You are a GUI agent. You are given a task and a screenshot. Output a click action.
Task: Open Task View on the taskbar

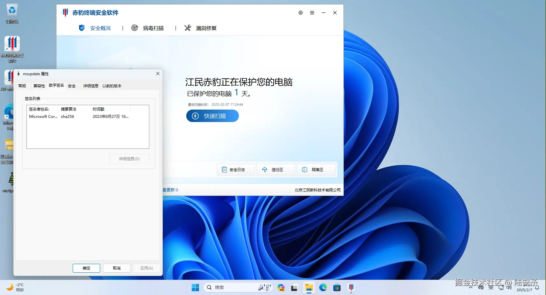(x=295, y=287)
